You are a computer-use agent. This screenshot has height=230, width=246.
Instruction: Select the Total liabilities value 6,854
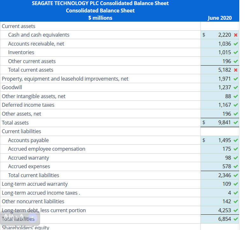tap(224, 219)
